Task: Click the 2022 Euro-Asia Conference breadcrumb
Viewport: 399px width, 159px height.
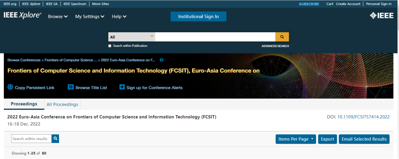Action: 128,60
